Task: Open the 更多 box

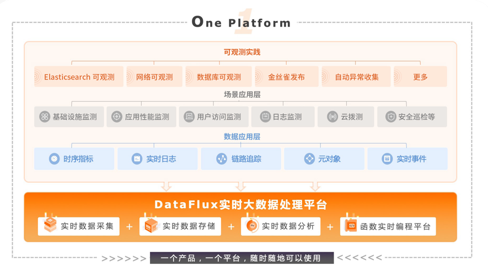Action: (x=420, y=76)
